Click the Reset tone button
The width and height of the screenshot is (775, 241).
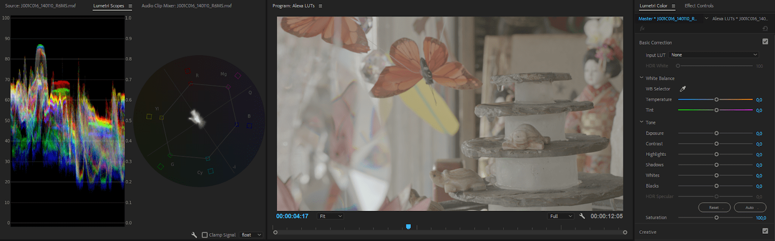[714, 208]
